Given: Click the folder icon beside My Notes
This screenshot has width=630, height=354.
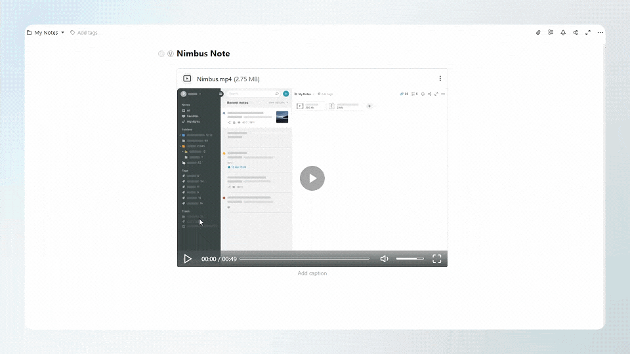Looking at the screenshot, I should [x=30, y=33].
